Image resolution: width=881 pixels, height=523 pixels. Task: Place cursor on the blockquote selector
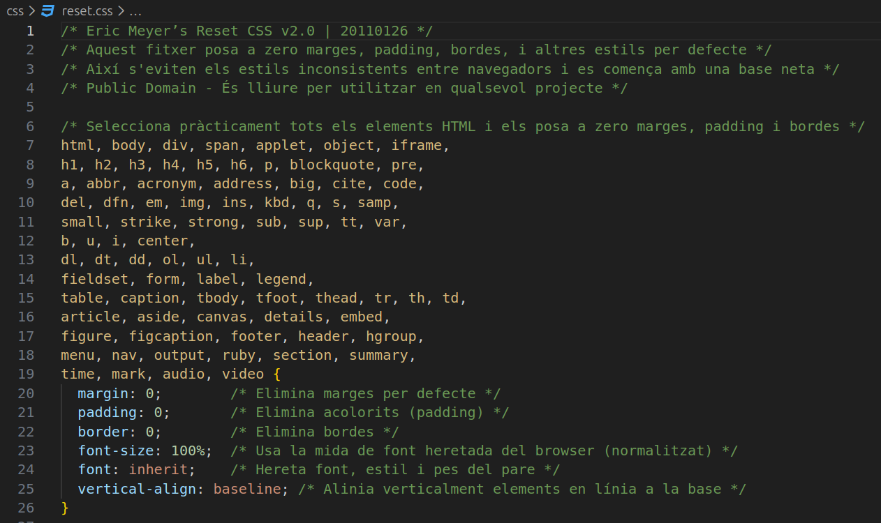click(x=331, y=165)
